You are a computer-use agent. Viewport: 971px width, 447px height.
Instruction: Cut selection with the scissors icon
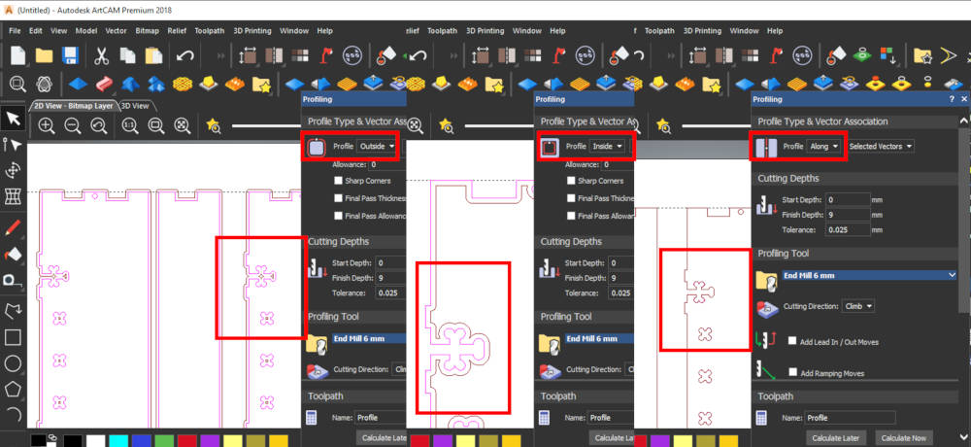tap(102, 55)
